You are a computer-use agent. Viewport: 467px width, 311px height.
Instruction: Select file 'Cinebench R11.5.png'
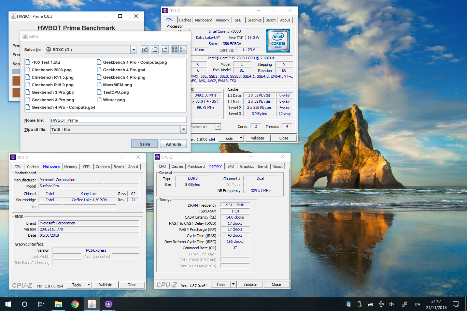(50, 77)
